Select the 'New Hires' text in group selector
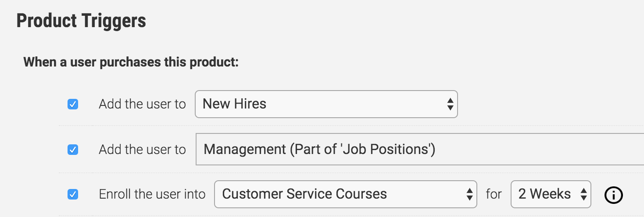Image resolution: width=644 pixels, height=217 pixels. 235,104
